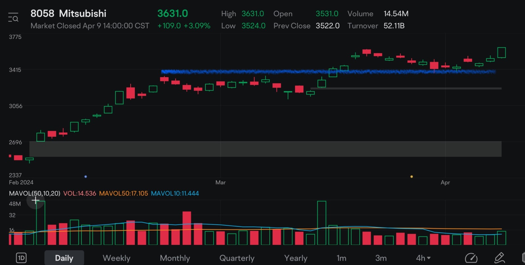Click the Prev Close value 3522.0
The image size is (525, 265).
tap(327, 26)
